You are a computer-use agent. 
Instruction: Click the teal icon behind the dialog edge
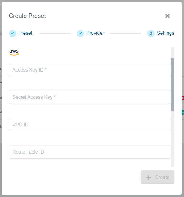click(x=183, y=112)
